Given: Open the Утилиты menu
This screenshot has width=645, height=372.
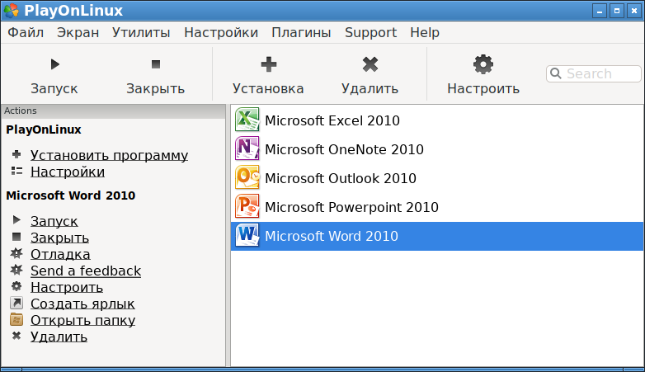Looking at the screenshot, I should [x=141, y=32].
